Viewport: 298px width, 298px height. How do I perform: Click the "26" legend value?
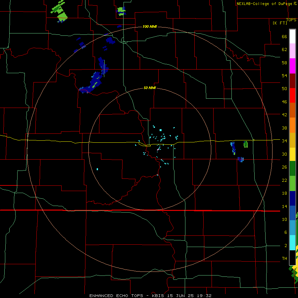[x=284, y=167]
